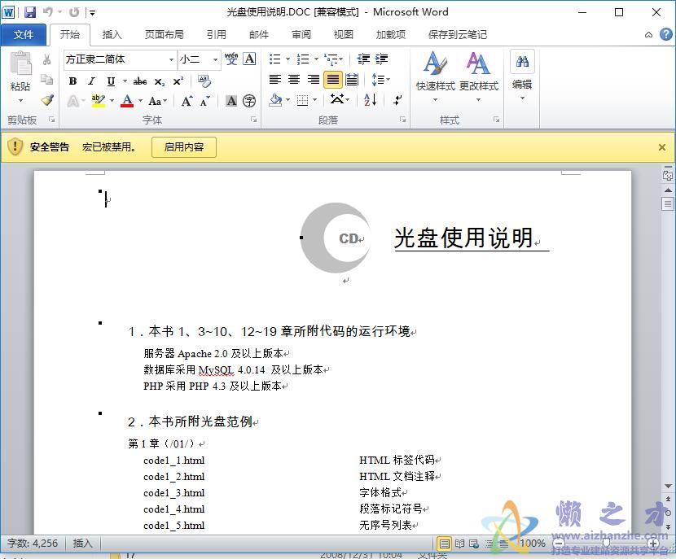Click the Paste clipboard icon
The image size is (676, 559).
[20, 63]
